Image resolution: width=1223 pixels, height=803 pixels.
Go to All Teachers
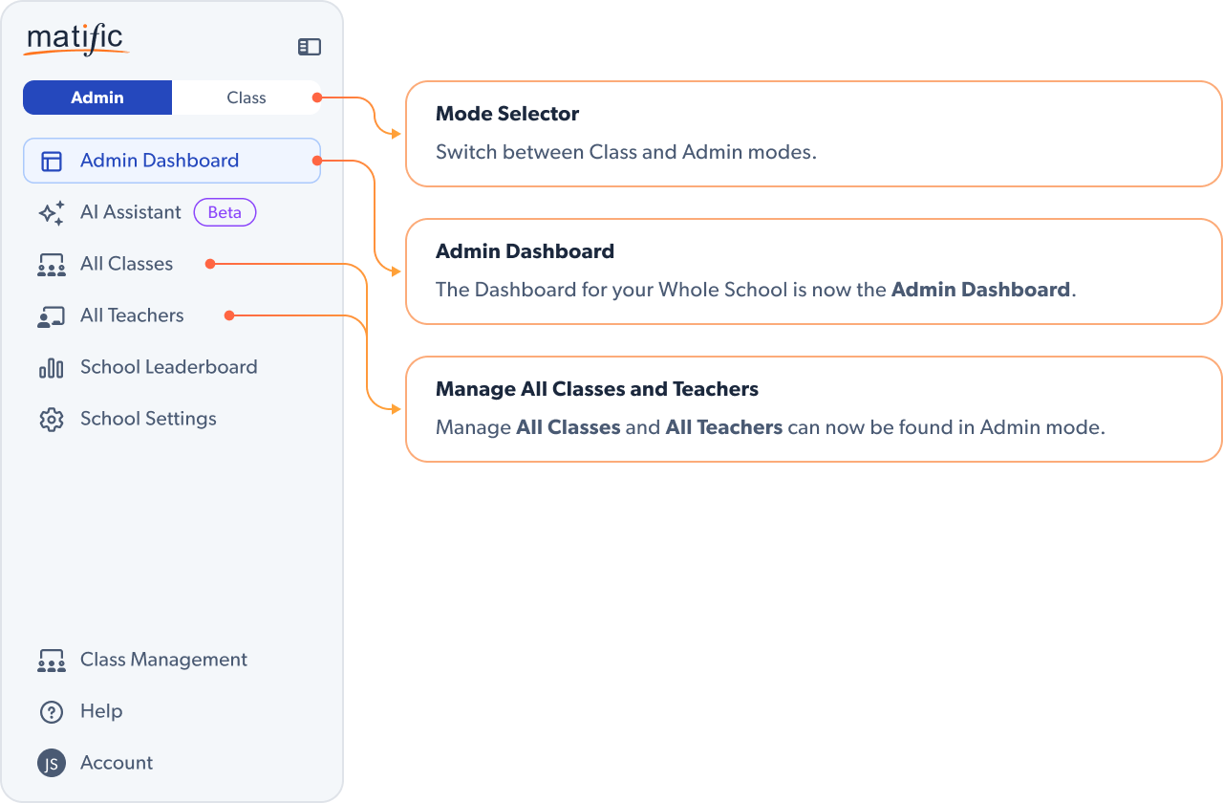(x=132, y=315)
